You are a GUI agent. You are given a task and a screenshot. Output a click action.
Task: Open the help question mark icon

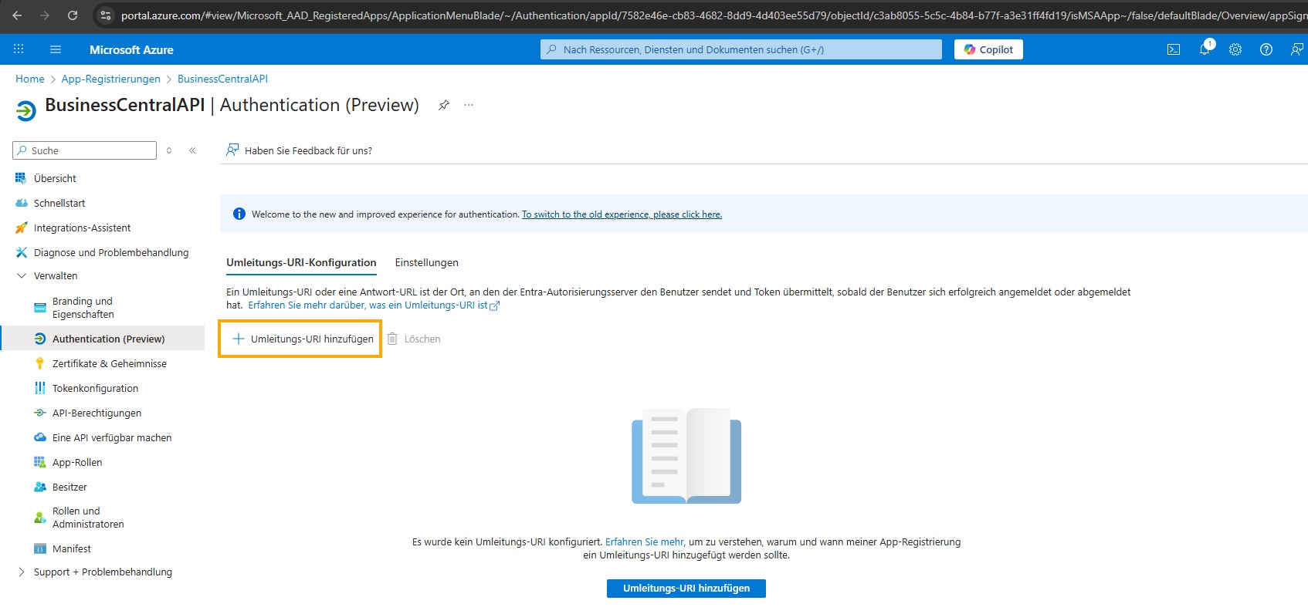pos(1266,49)
